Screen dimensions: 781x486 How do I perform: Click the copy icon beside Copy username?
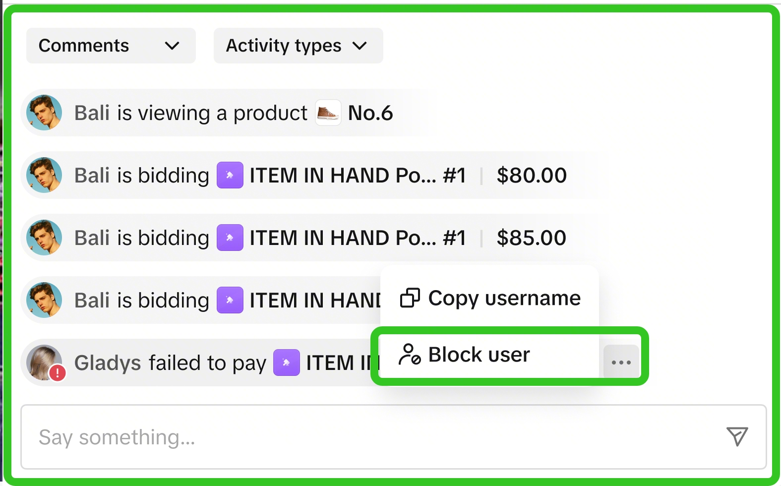click(410, 298)
